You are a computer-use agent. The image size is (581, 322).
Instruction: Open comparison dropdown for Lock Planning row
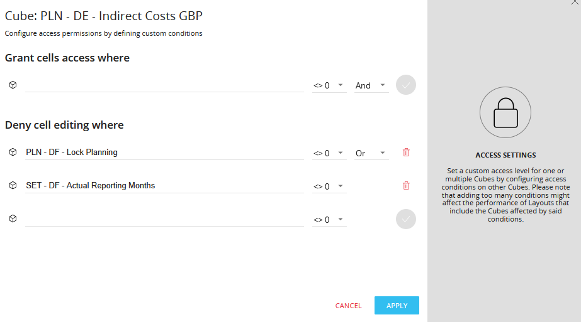[329, 153]
